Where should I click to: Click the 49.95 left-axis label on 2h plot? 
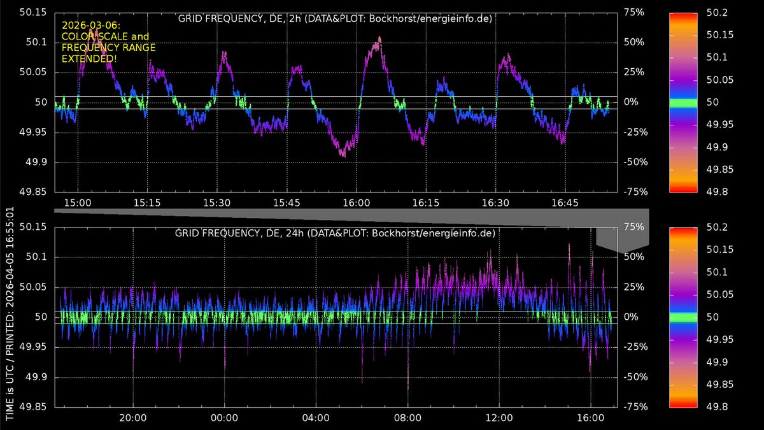click(x=34, y=132)
